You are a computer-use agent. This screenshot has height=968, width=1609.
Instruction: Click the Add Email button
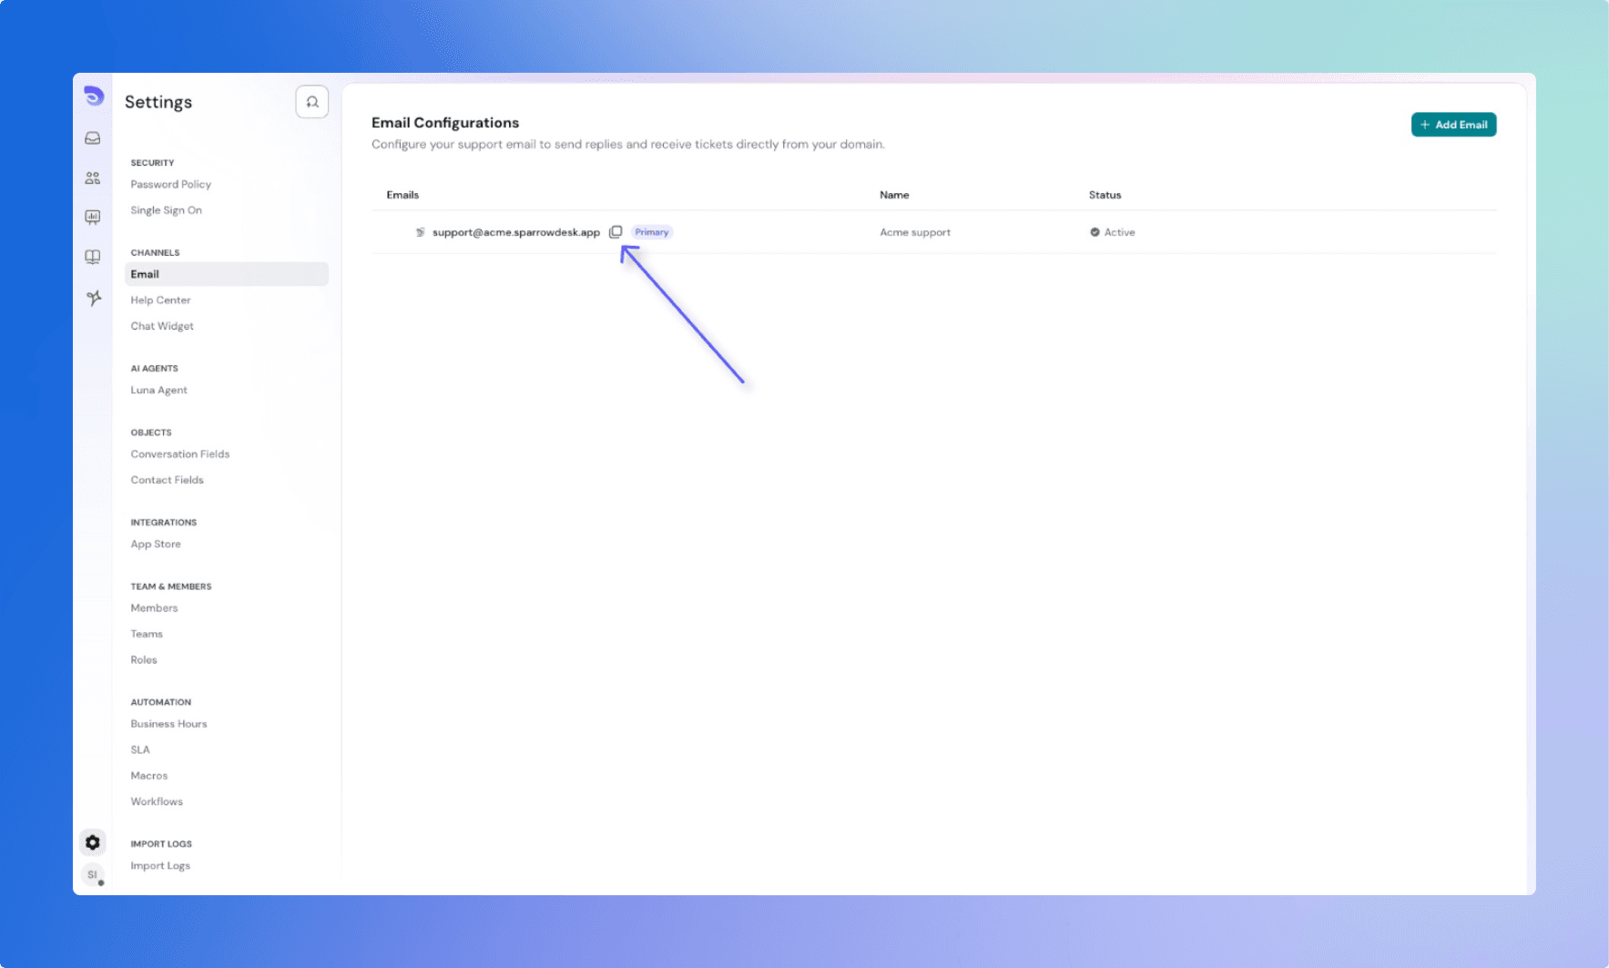(1453, 124)
